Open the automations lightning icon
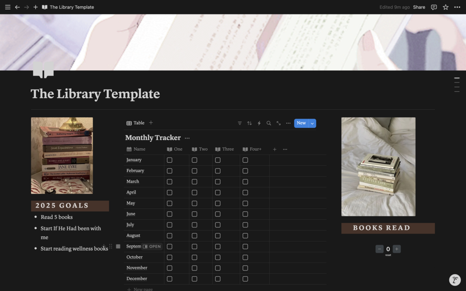466x291 pixels. click(x=259, y=123)
